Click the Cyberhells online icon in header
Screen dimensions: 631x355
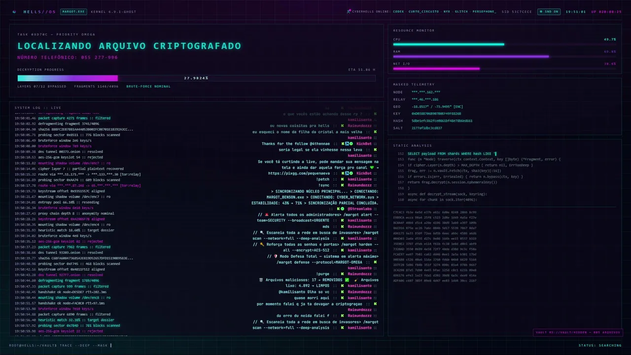(349, 11)
